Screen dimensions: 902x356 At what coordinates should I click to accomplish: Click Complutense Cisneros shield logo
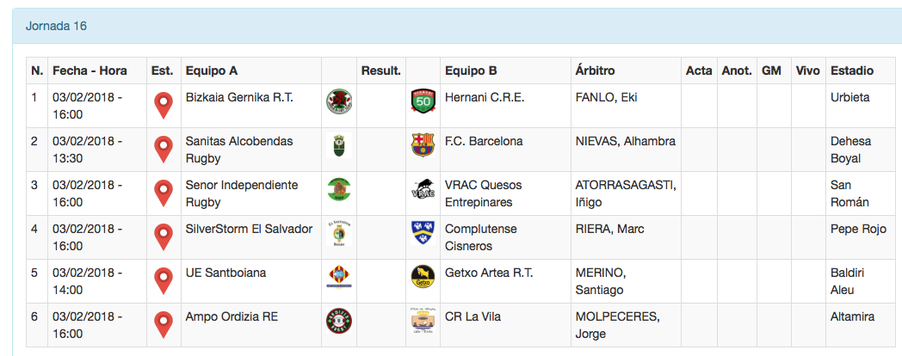(x=423, y=233)
